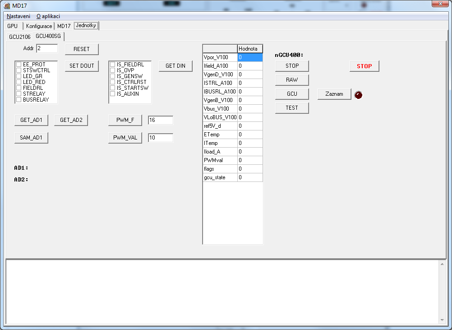Click the PWM_F button

pos(125,120)
